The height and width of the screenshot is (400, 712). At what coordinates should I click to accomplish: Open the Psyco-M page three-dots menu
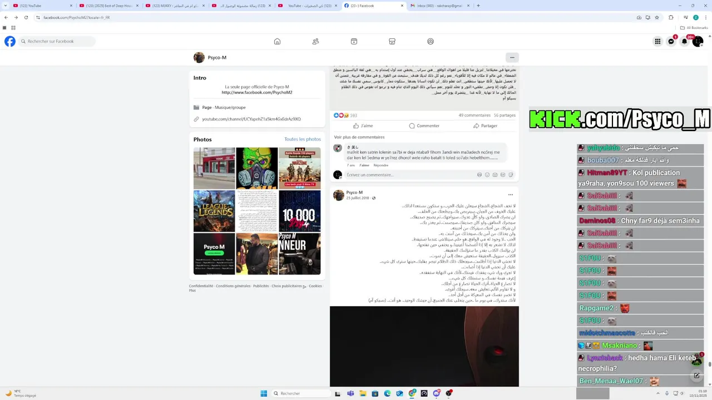(x=512, y=57)
